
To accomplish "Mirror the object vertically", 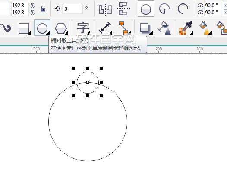I will pos(123,9).
